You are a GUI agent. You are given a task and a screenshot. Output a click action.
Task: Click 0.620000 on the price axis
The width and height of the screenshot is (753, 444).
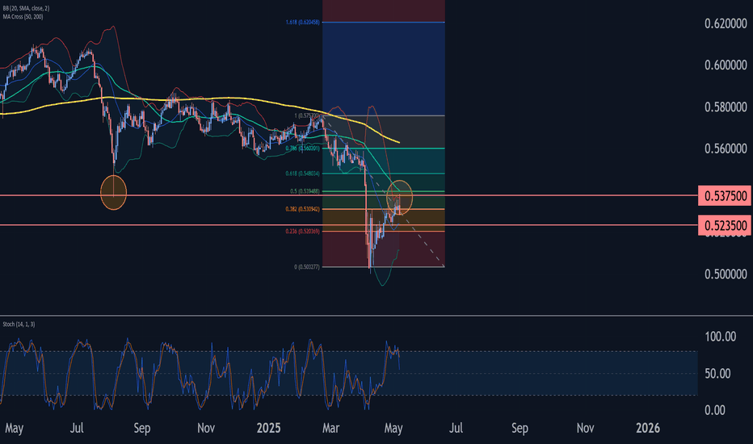coord(726,23)
